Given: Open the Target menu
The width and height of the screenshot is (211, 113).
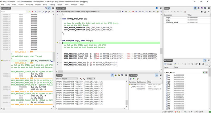Looking at the screenshot, I should (60, 4).
